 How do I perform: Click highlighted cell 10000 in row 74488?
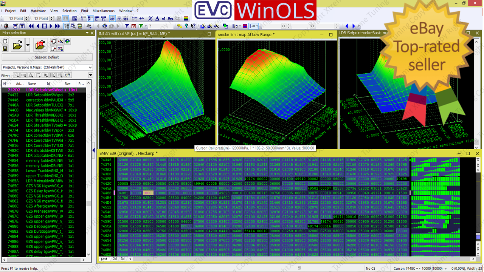coord(148,193)
